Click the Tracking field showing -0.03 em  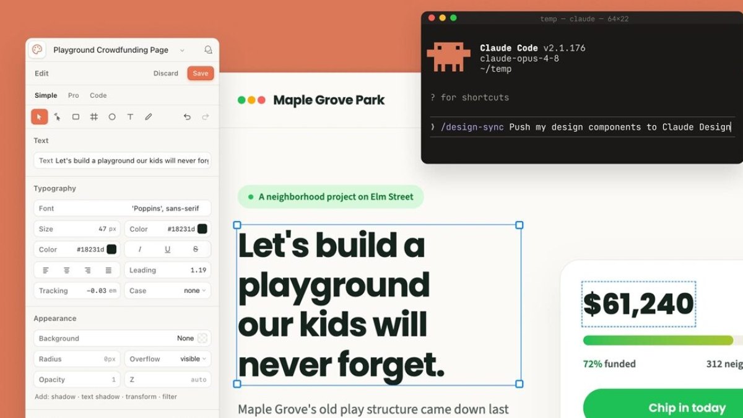[x=77, y=290]
